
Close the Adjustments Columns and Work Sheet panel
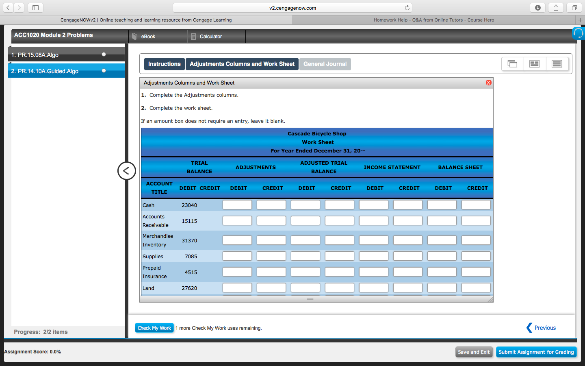[489, 83]
